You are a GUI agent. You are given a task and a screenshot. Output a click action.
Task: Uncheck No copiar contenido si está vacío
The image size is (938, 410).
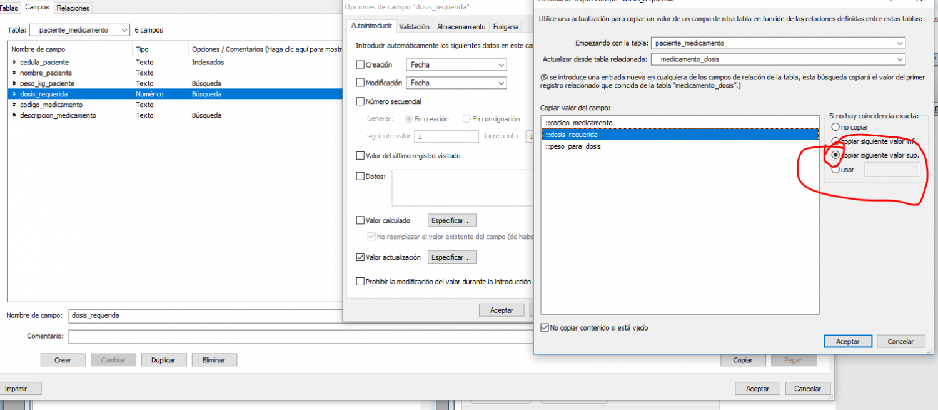coord(545,327)
